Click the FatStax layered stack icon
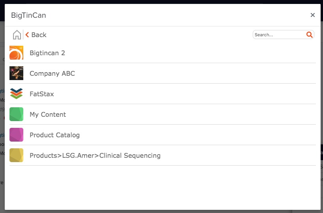 point(17,94)
